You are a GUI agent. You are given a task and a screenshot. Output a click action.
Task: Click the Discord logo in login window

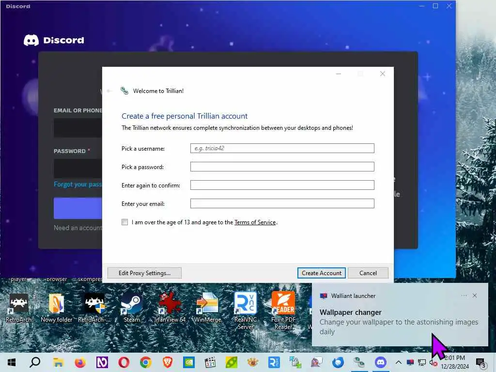[x=54, y=40]
